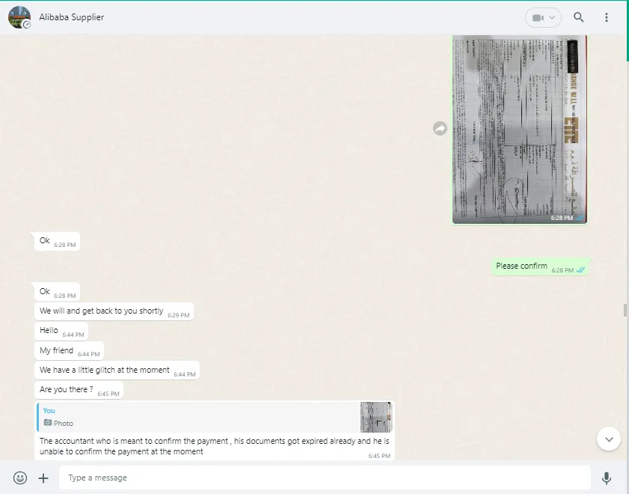Click 'We will and get back to you shortly'
The width and height of the screenshot is (629, 494).
click(114, 311)
